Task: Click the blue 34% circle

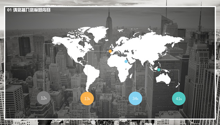Action: (135, 98)
